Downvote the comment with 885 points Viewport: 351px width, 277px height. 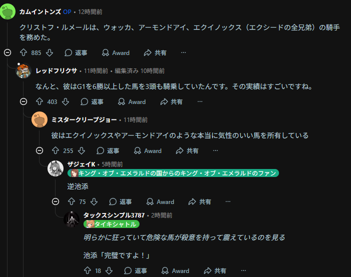pos(49,52)
